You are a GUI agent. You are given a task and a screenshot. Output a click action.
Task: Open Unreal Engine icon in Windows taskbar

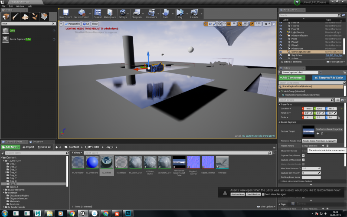(x=83, y=214)
